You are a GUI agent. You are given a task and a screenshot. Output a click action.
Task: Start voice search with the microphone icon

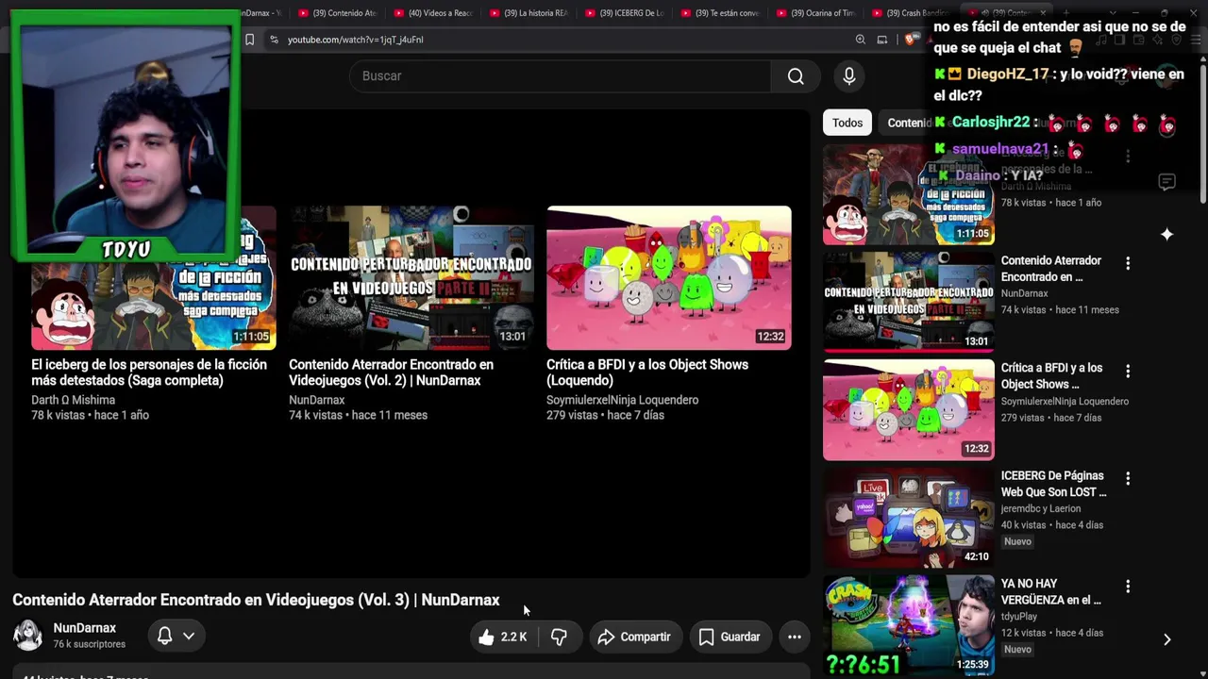click(849, 76)
